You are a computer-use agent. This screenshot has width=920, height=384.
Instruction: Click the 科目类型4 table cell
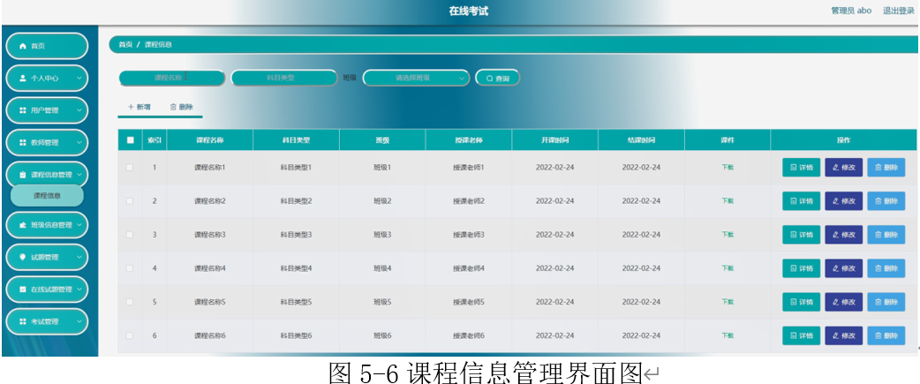(296, 268)
